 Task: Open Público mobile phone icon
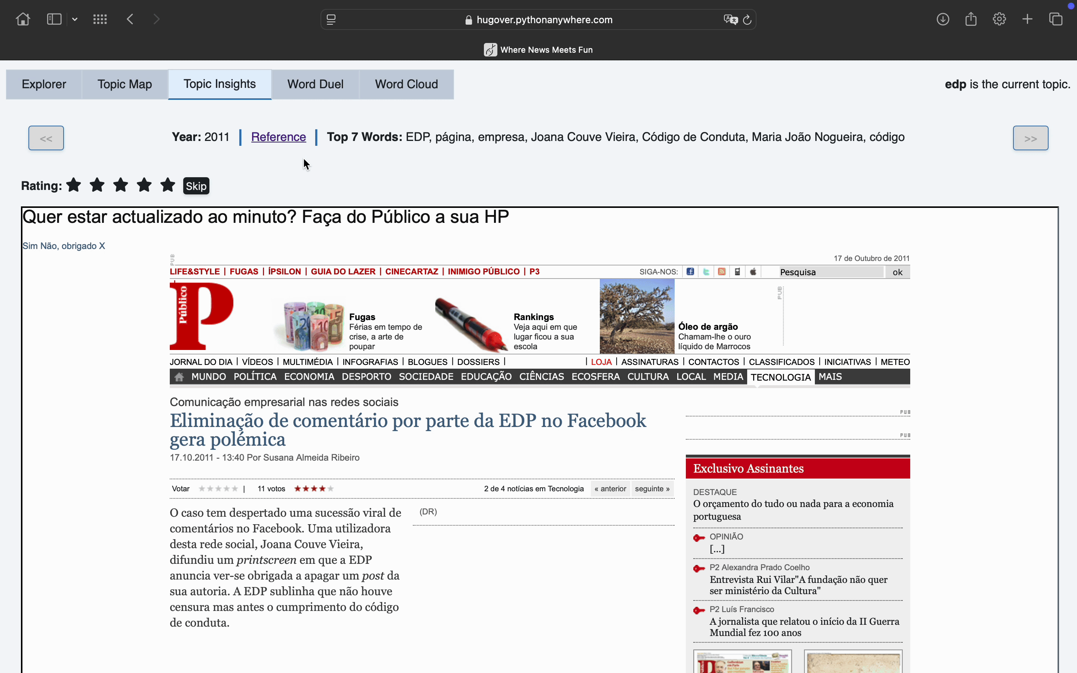[737, 271]
